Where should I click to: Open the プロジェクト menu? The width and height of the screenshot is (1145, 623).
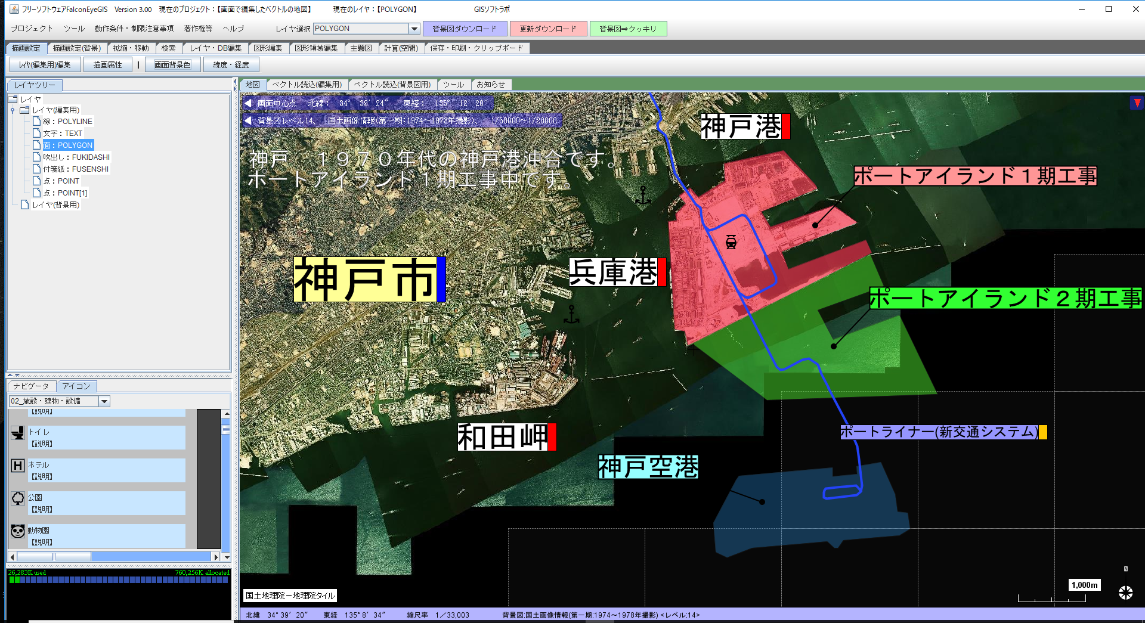31,29
